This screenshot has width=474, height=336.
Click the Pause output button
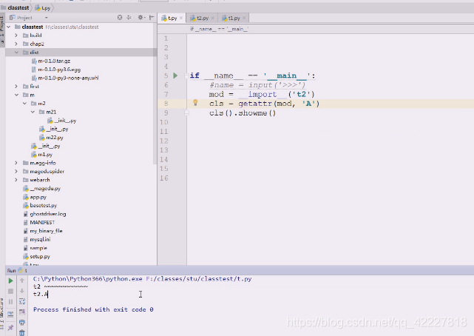[10, 302]
